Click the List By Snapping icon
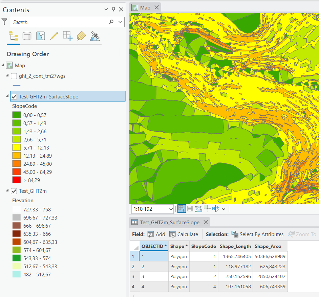319x297 pixels. [x=67, y=36]
